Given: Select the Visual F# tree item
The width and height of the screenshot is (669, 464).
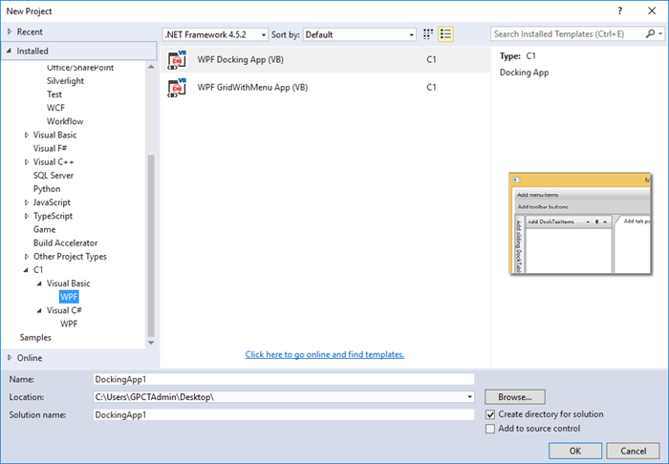Looking at the screenshot, I should [x=50, y=148].
